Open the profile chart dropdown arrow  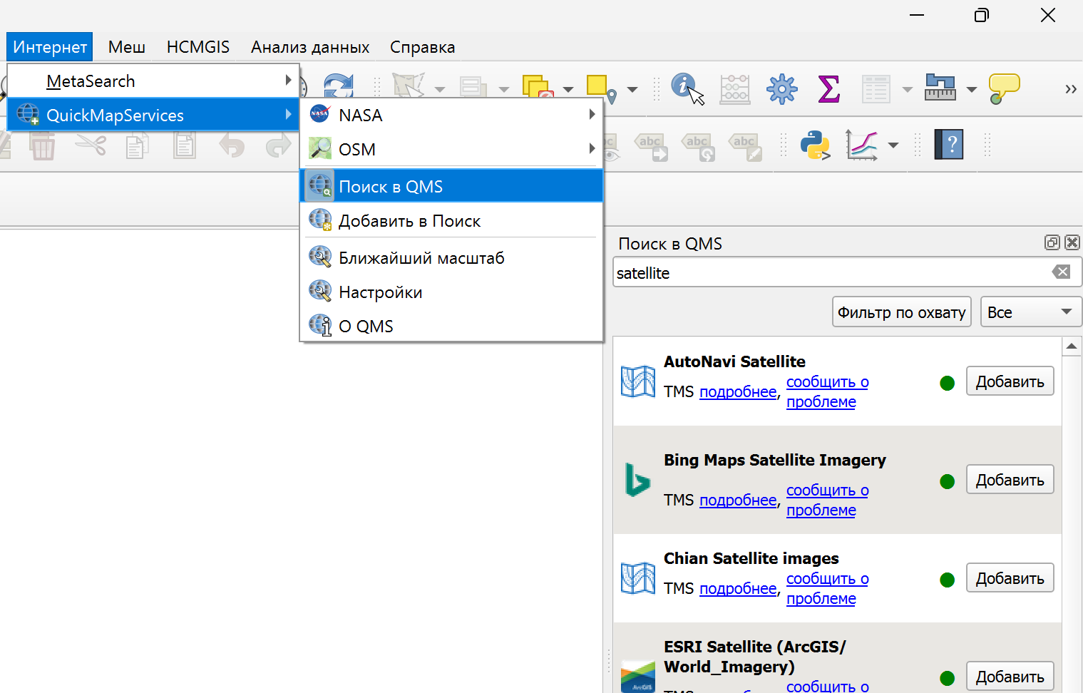tap(893, 145)
